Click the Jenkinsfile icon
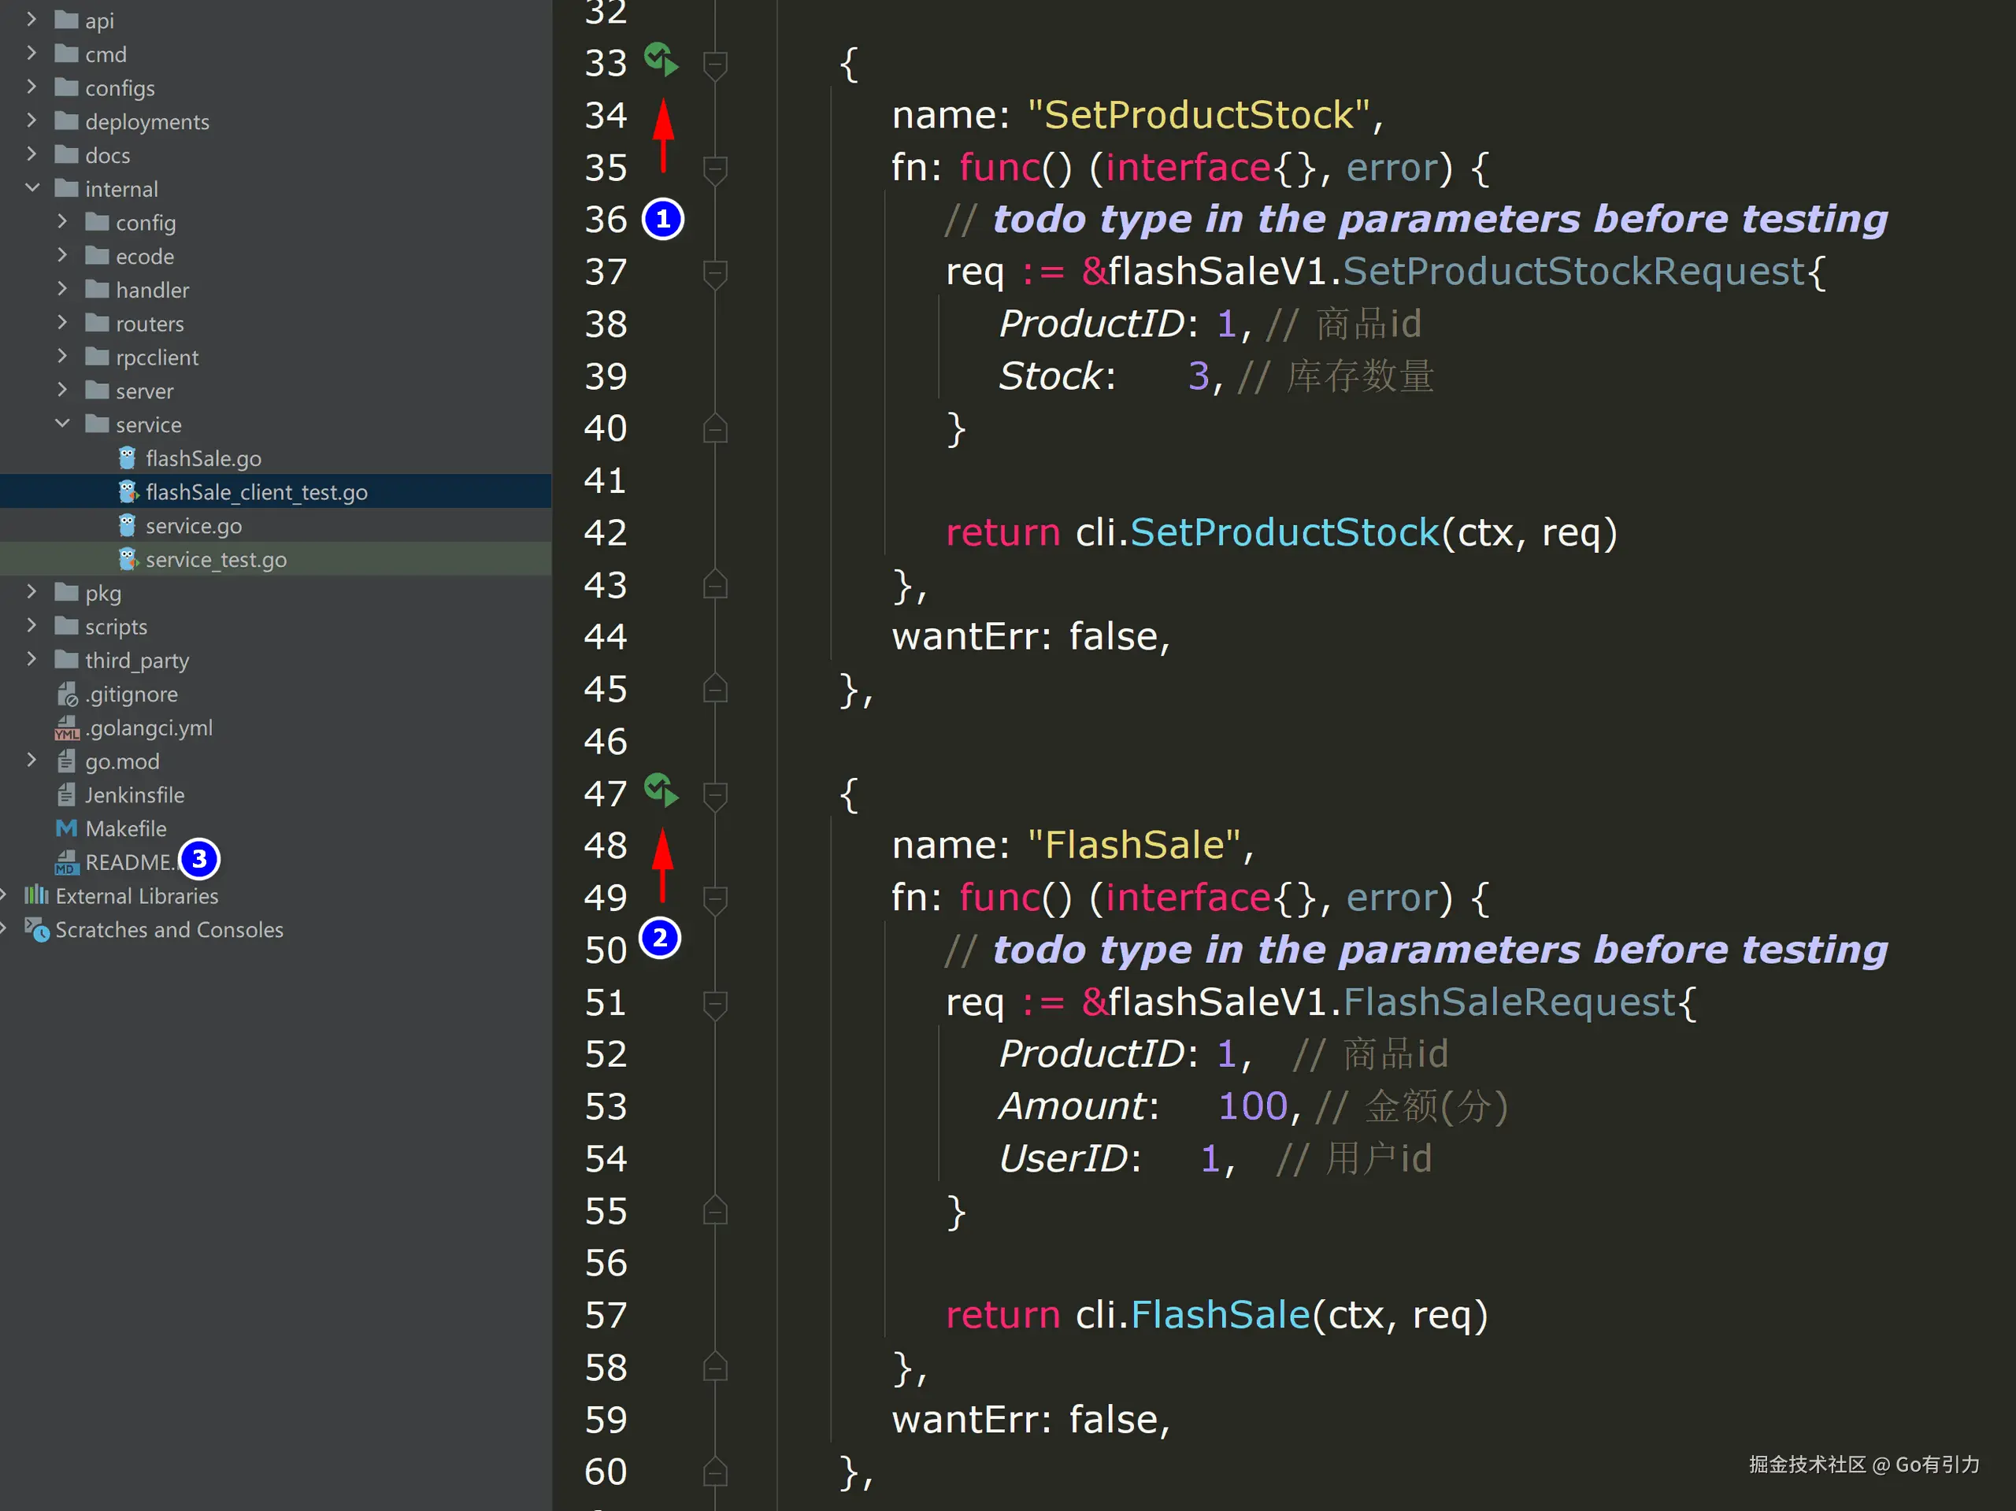This screenshot has height=1511, width=2016. click(66, 794)
